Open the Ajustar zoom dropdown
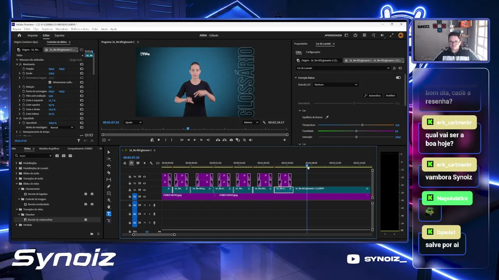Viewport: 499px width, 280px height. point(133,122)
